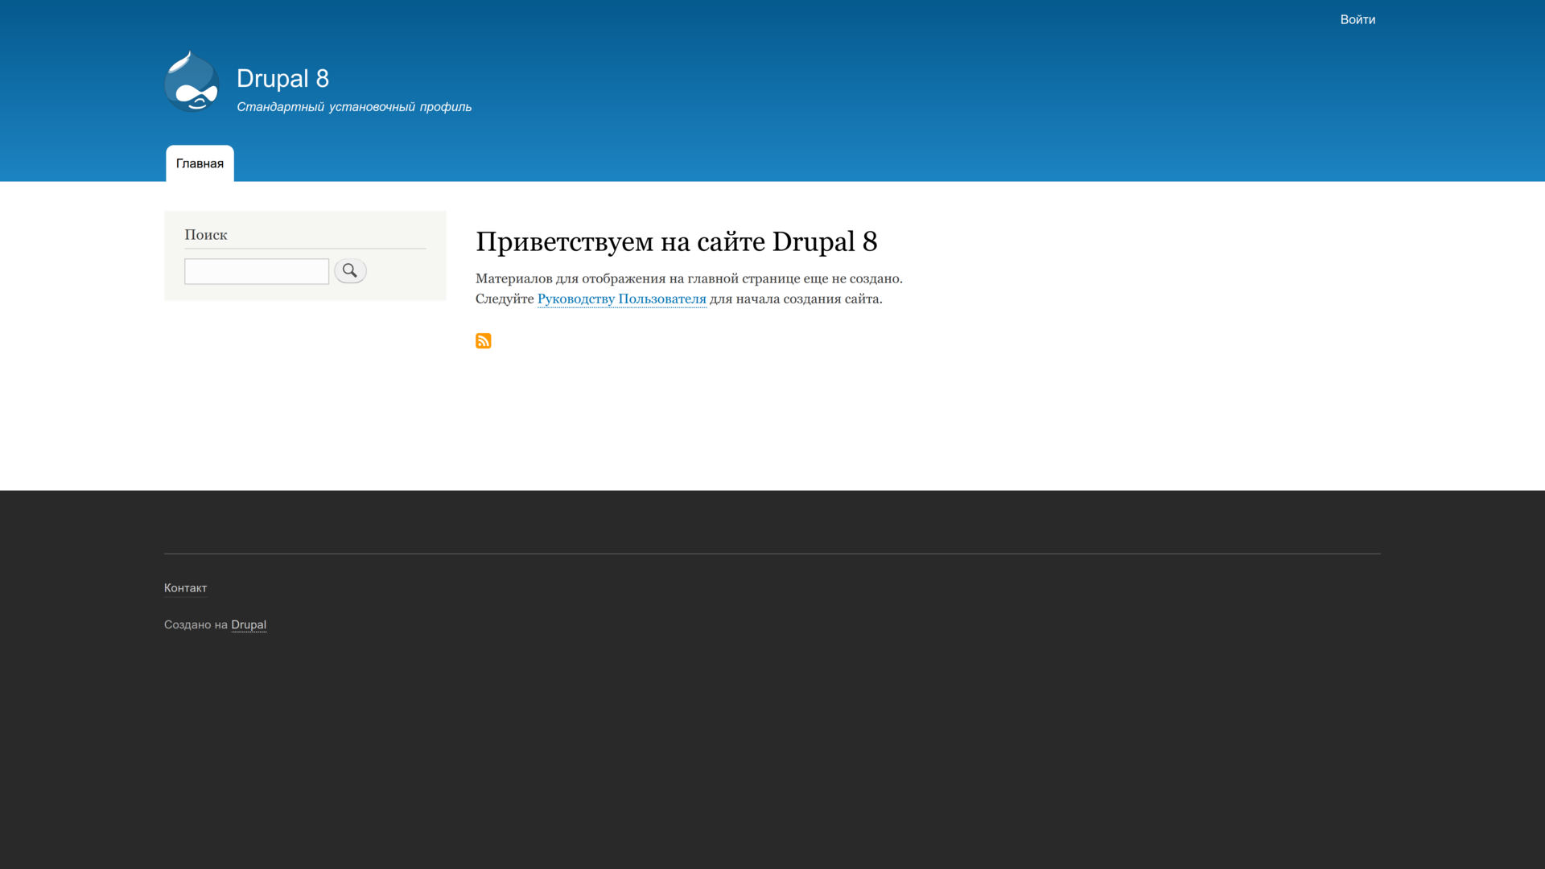Open the orange RSS feed icon
This screenshot has height=869, width=1545.
(483, 341)
